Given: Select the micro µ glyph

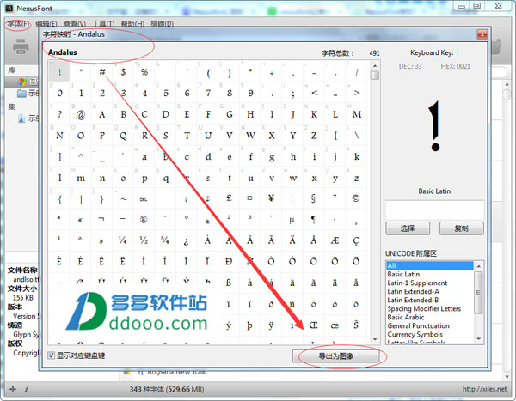Looking at the screenshot, I should (292, 219).
